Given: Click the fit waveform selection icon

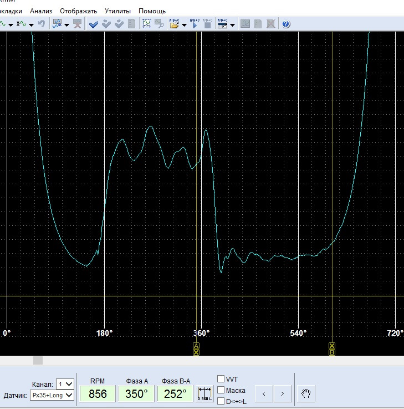Looking at the screenshot, I should click(147, 24).
